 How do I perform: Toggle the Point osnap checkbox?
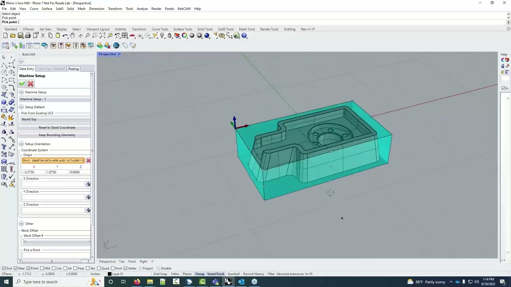pos(28,268)
